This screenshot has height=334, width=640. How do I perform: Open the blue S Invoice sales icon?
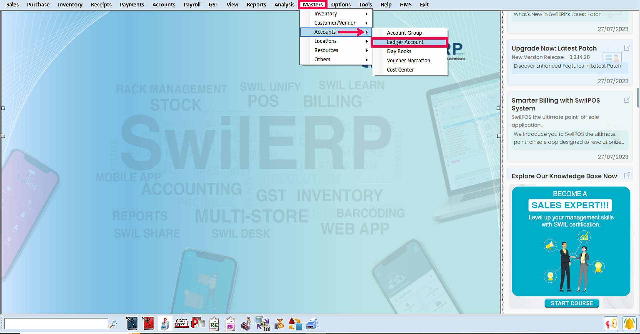[x=132, y=324]
